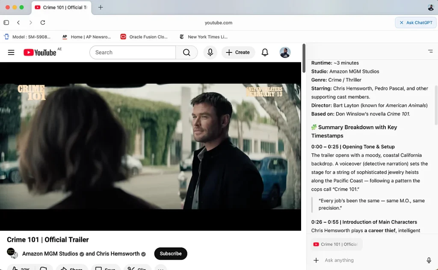The width and height of the screenshot is (438, 270).
Task: Select the Crime 101 Official Trailer tab
Action: [x=61, y=7]
